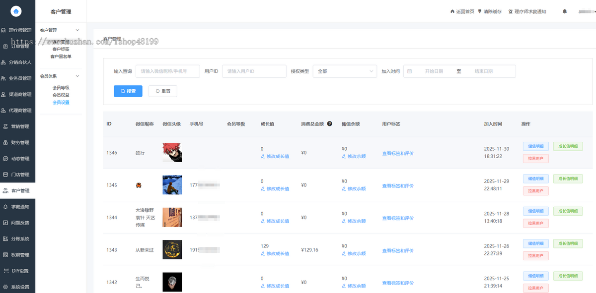Open the 授权类型 dropdown showing 全部
596x293 pixels.
click(x=345, y=71)
